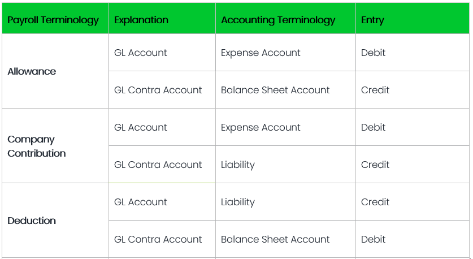The image size is (473, 259).
Task: Click Balance Sheet Account in Deduction section
Action: [x=275, y=239]
